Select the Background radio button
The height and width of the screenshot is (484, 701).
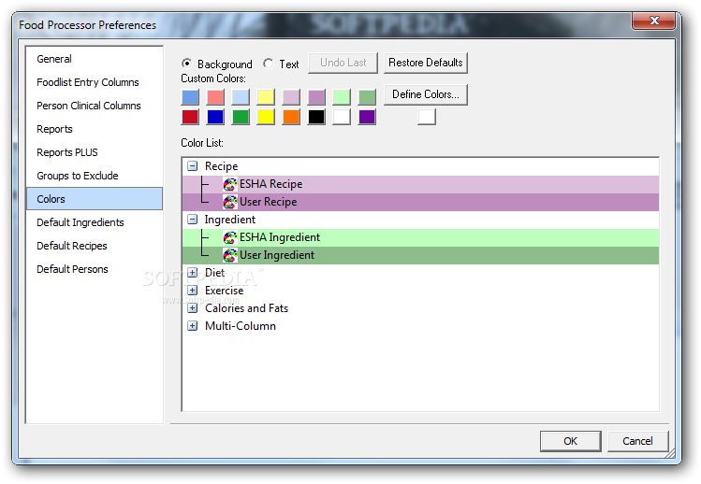tap(186, 64)
